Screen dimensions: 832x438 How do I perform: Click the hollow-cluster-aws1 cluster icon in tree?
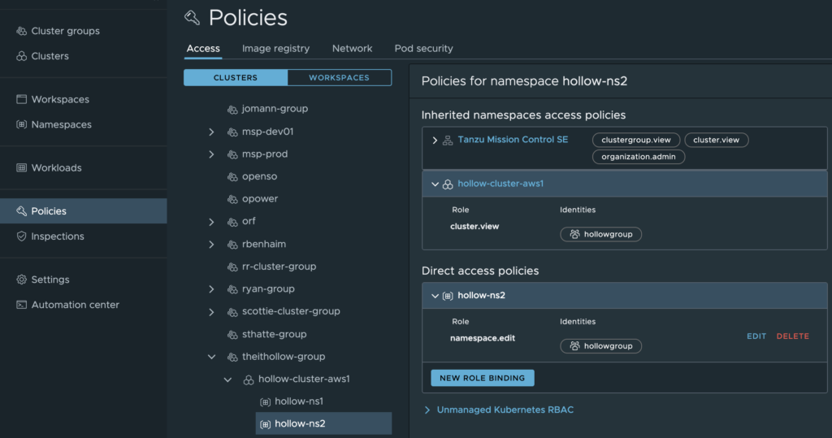coord(249,379)
